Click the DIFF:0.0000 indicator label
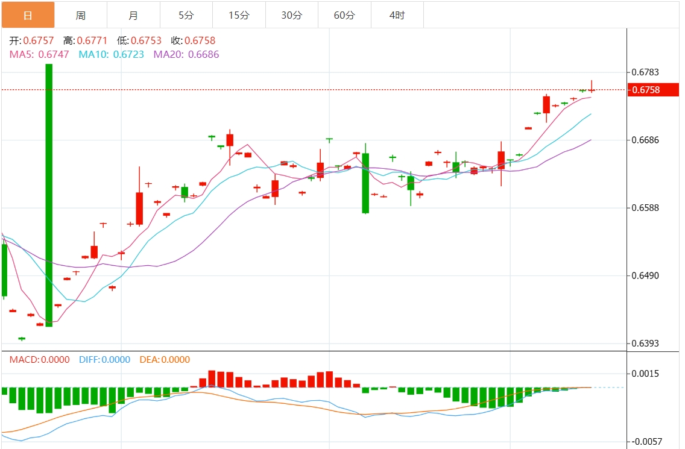685x449 pixels. (x=104, y=359)
